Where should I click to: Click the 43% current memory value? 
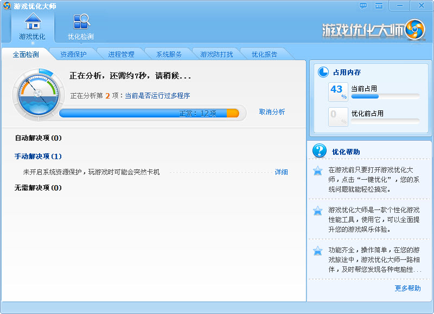pyautogui.click(x=338, y=92)
